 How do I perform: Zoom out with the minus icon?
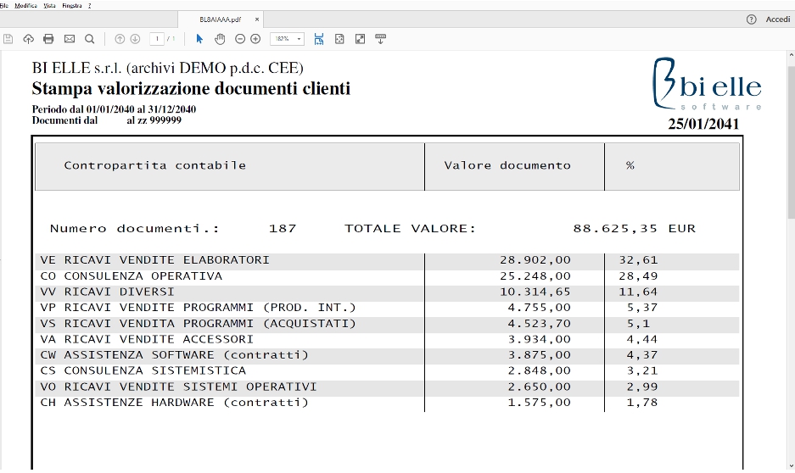point(240,39)
